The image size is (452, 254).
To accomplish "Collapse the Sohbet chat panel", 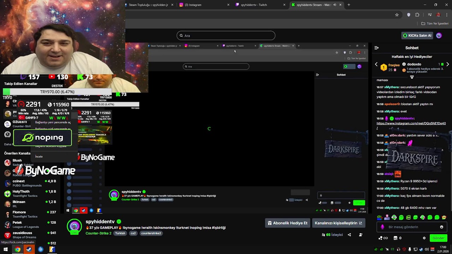I will point(376,48).
